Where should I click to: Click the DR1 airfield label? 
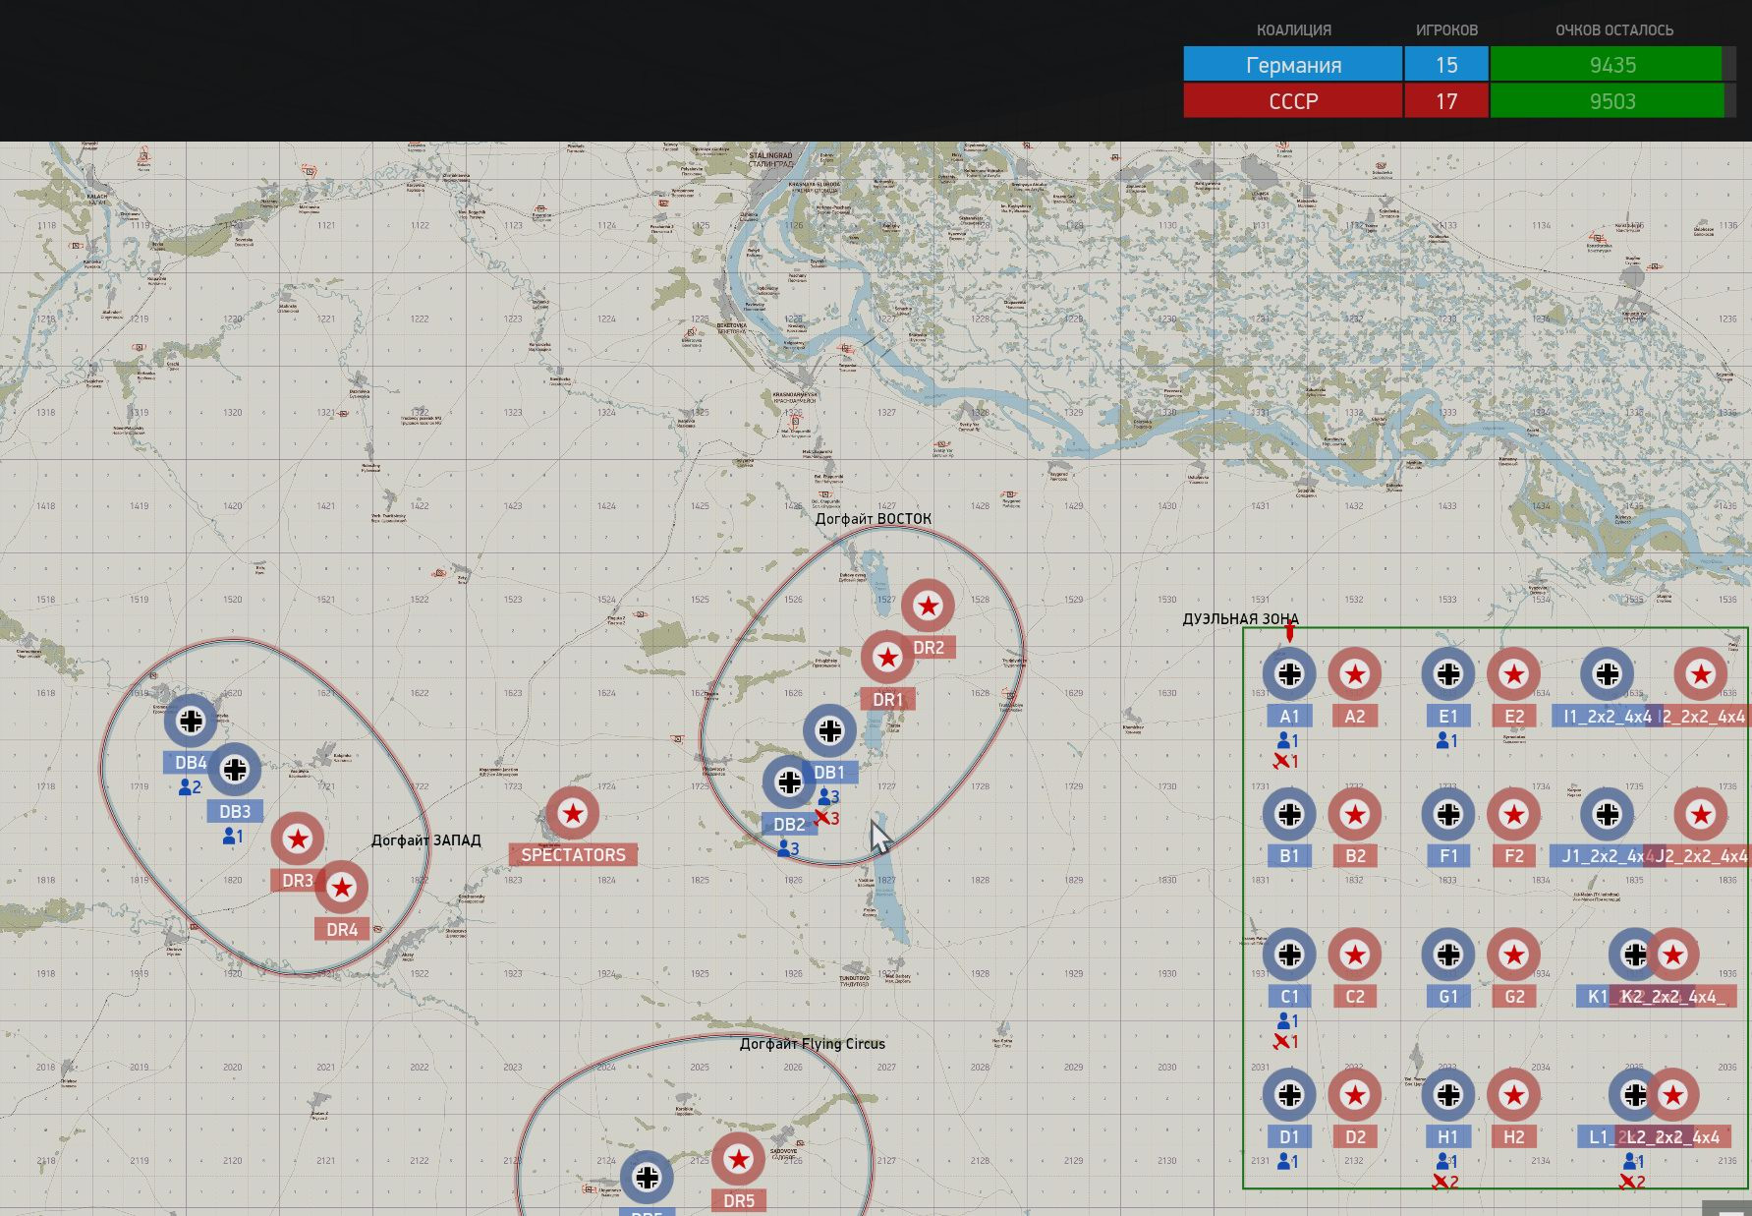tap(887, 700)
